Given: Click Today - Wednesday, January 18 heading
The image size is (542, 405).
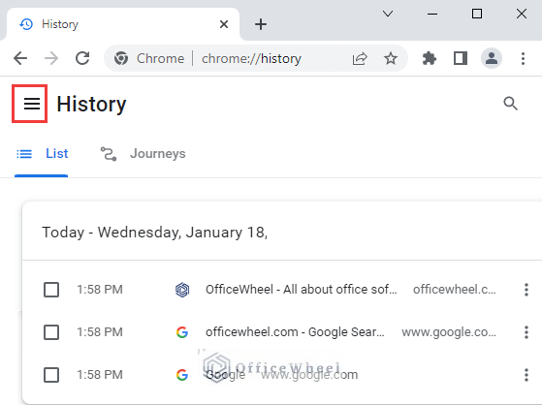Looking at the screenshot, I should tap(154, 233).
